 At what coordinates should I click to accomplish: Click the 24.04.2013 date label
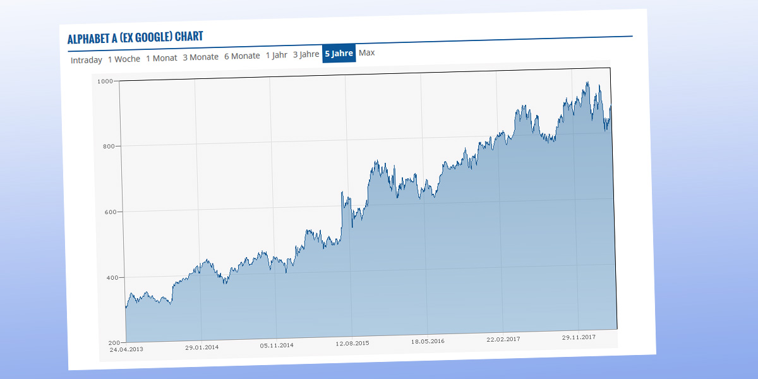126,349
